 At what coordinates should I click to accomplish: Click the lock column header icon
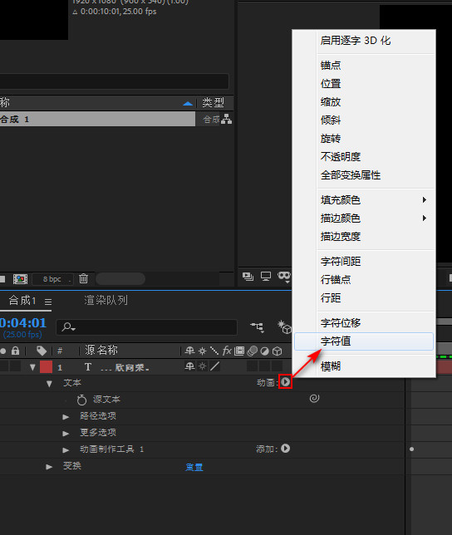15,351
